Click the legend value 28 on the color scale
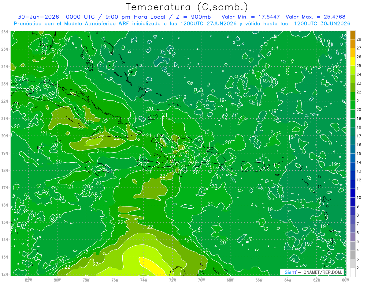367x284 pixels. tap(359, 39)
